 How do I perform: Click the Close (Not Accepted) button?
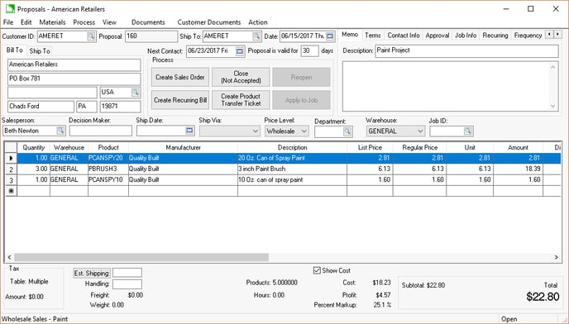[241, 78]
